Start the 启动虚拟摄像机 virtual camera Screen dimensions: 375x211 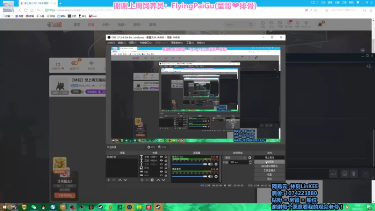[x=269, y=166]
